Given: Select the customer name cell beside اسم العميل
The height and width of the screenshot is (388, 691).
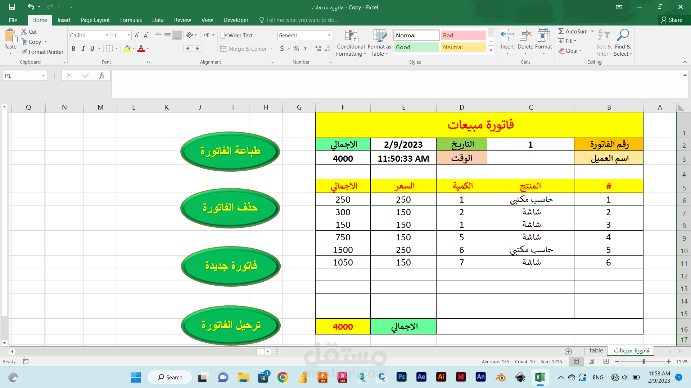Looking at the screenshot, I should tap(530, 158).
